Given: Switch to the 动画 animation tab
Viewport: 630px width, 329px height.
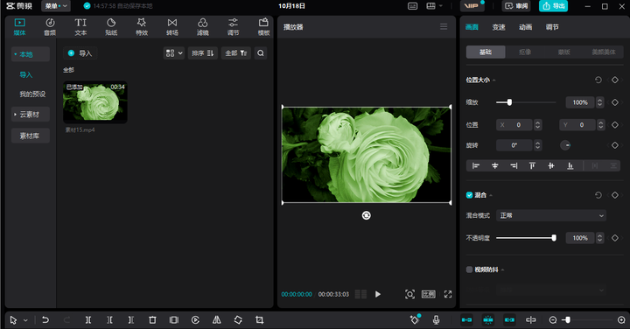Looking at the screenshot, I should 525,27.
